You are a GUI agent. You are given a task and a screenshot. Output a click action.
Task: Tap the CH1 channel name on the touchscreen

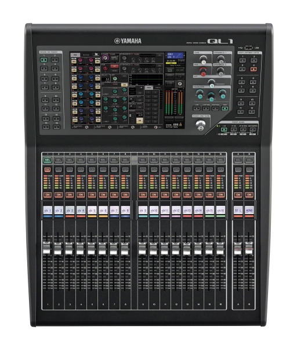175,55
